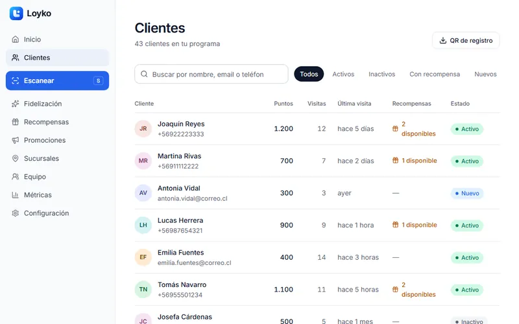
Task: Select the Todos filter pill
Action: click(x=309, y=74)
